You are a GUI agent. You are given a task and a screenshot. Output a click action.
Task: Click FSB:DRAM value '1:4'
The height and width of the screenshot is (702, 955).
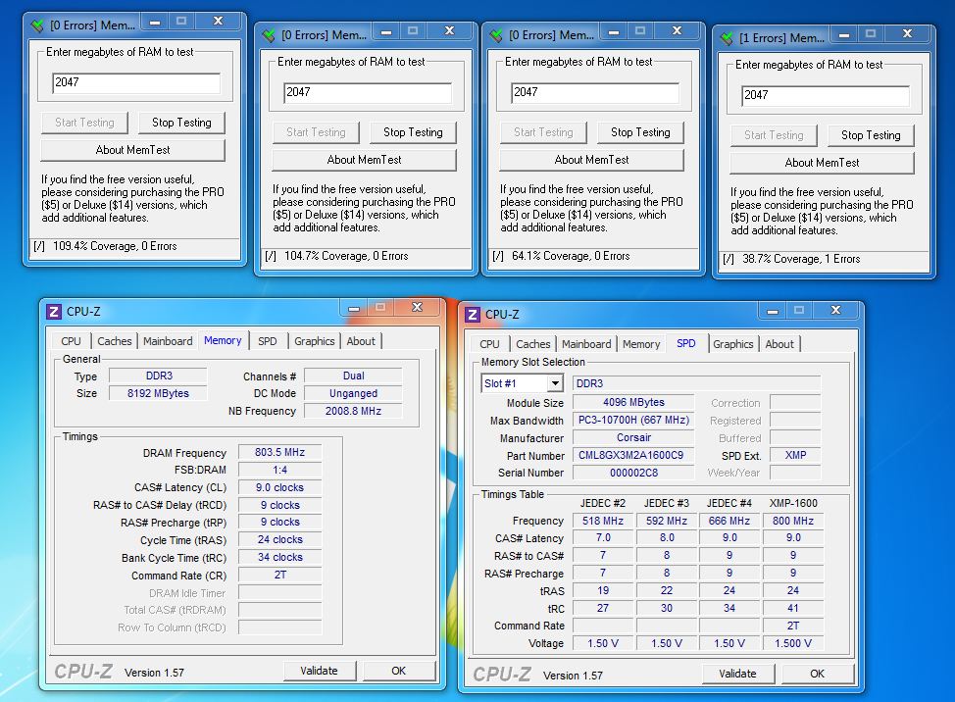point(279,470)
